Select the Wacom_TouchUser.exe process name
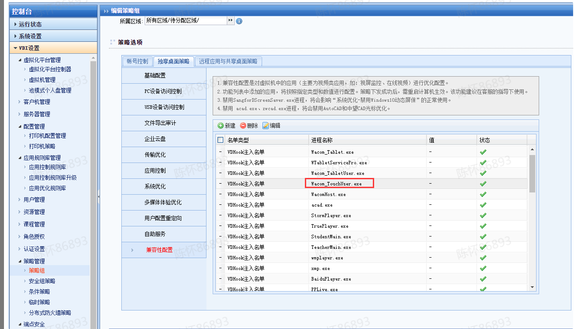The height and width of the screenshot is (329, 574). pos(336,184)
